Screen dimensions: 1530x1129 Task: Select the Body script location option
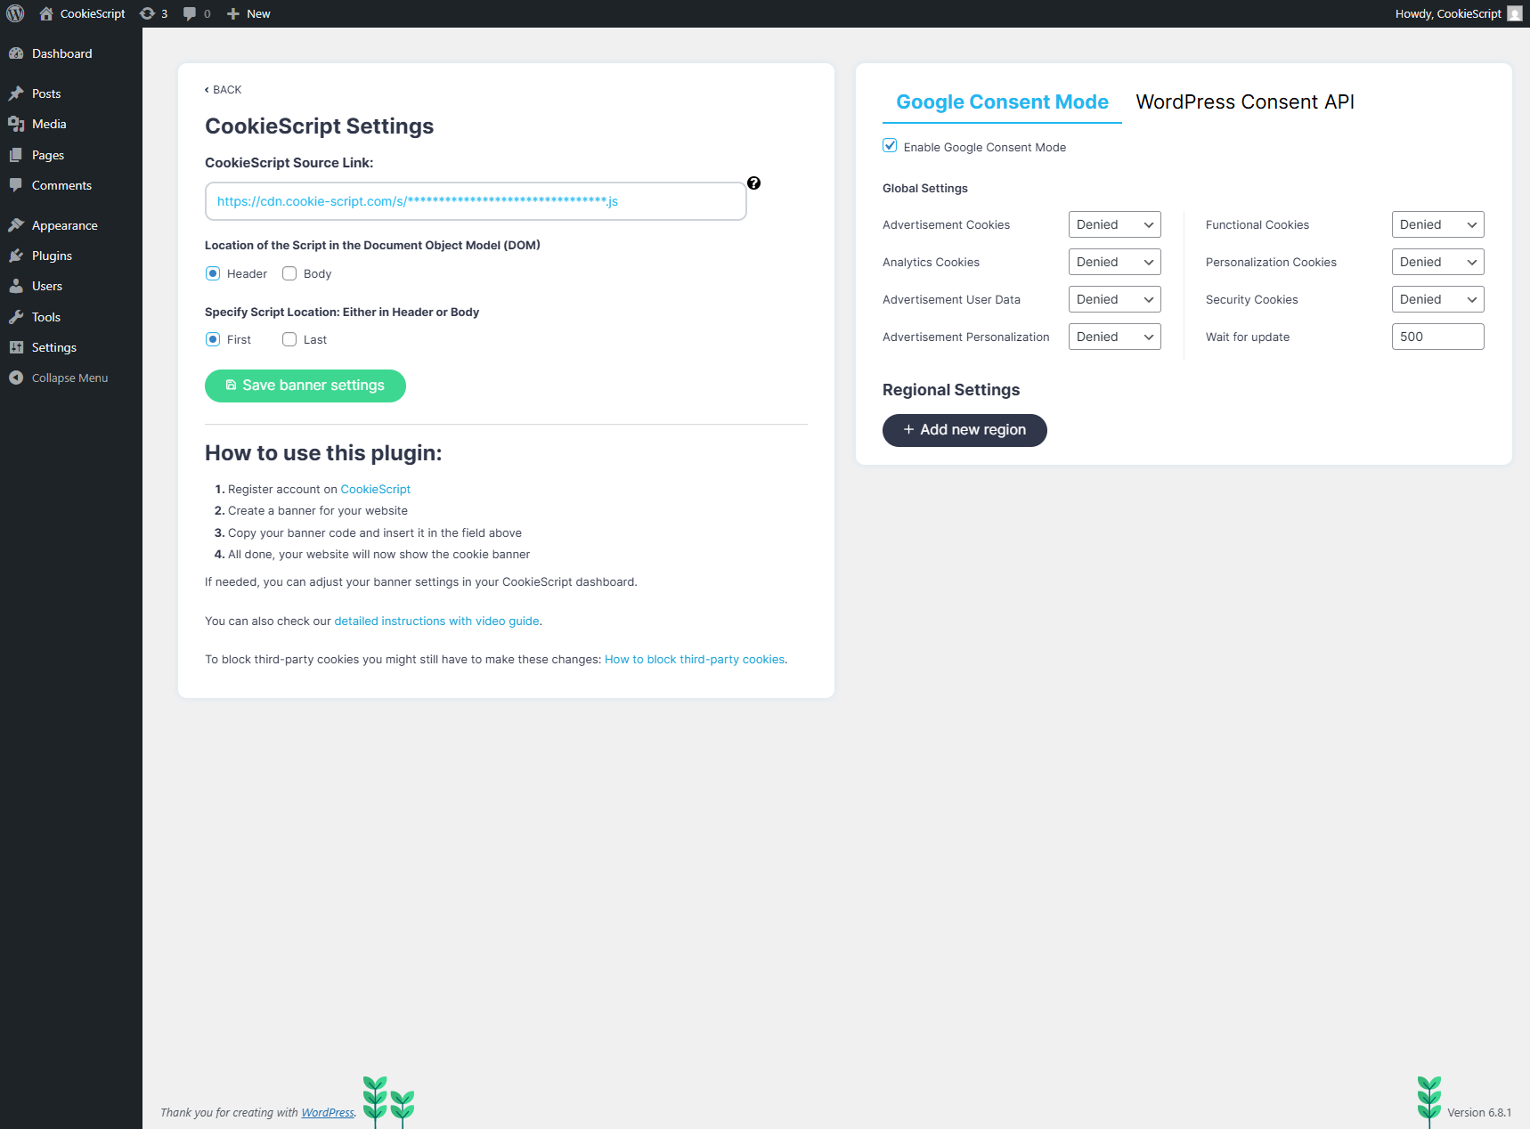click(289, 273)
